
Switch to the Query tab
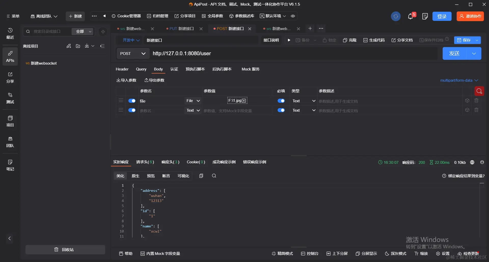pos(141,69)
